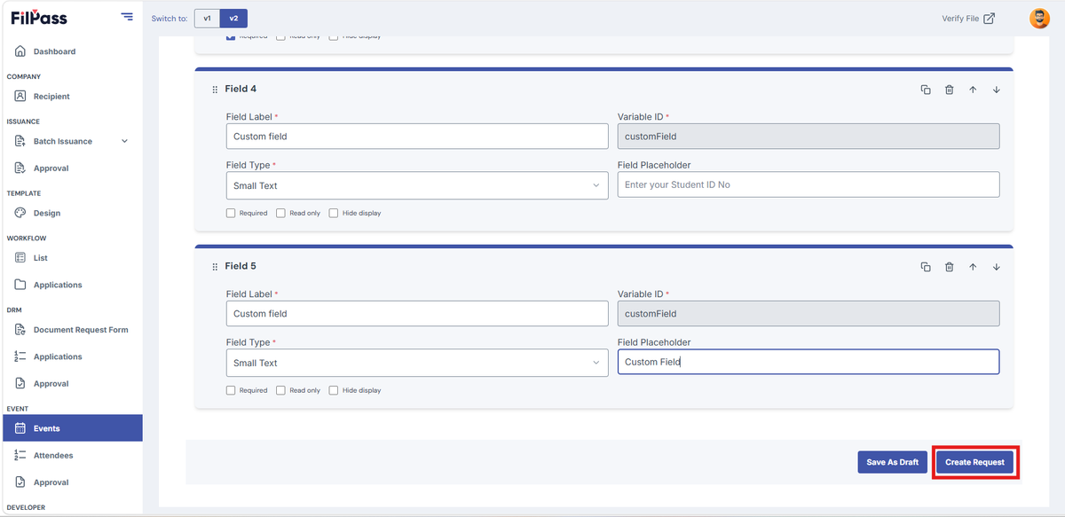The image size is (1065, 517).
Task: Click Save As Draft button
Action: 893,462
